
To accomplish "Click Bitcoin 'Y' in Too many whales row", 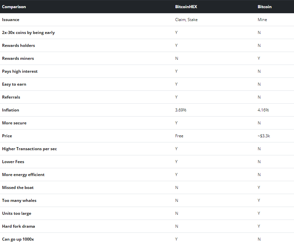I will tap(259, 201).
